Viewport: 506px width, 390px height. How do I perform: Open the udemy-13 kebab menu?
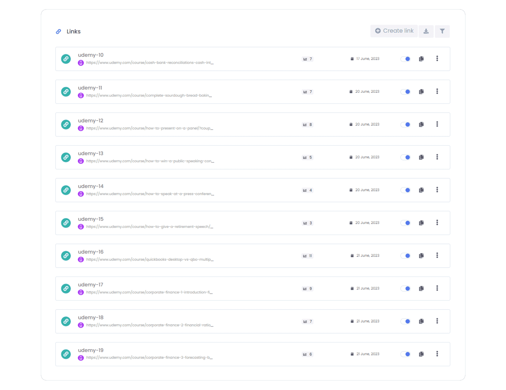tap(437, 157)
